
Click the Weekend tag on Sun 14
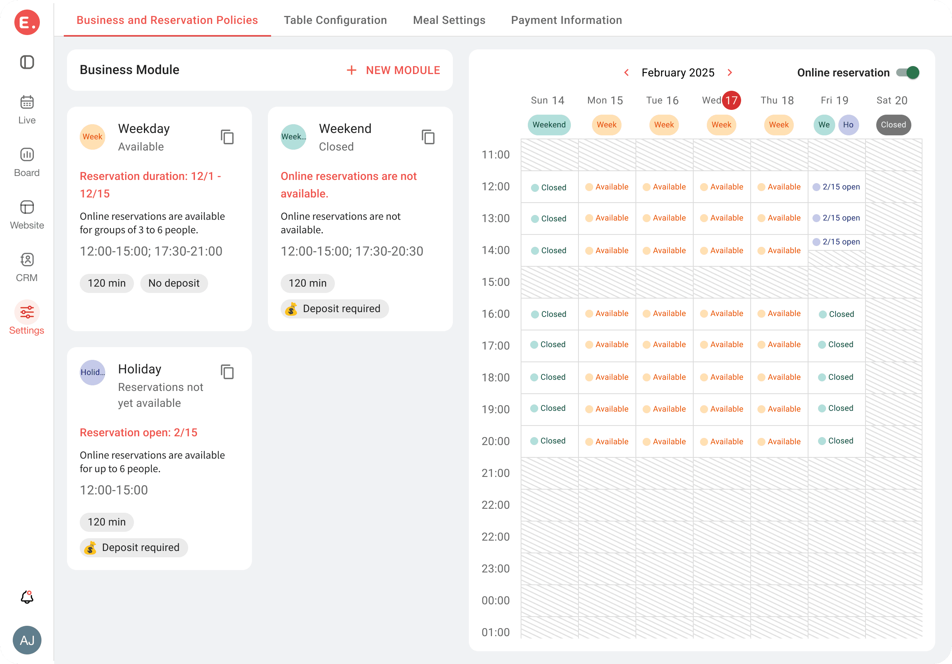pos(549,125)
